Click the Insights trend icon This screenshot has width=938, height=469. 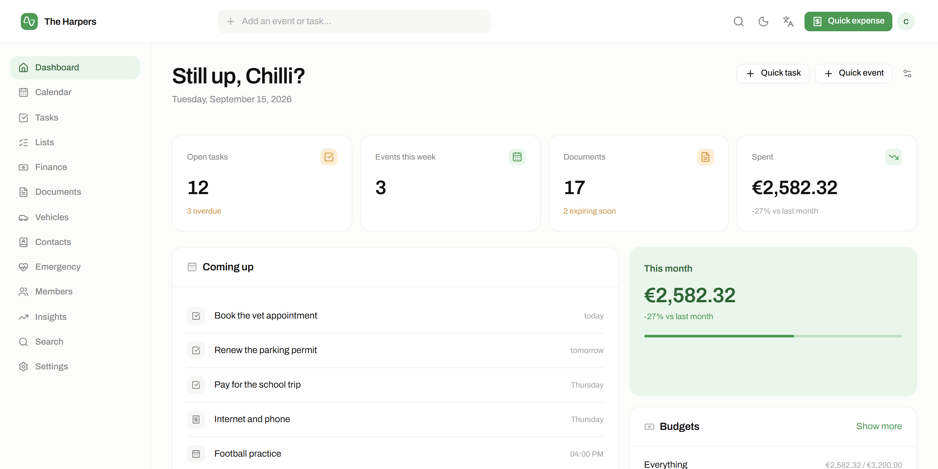23,317
